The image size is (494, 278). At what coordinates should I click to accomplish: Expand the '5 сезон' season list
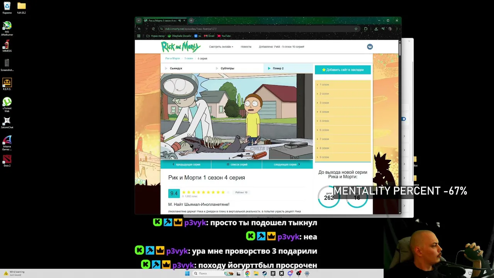click(x=343, y=121)
